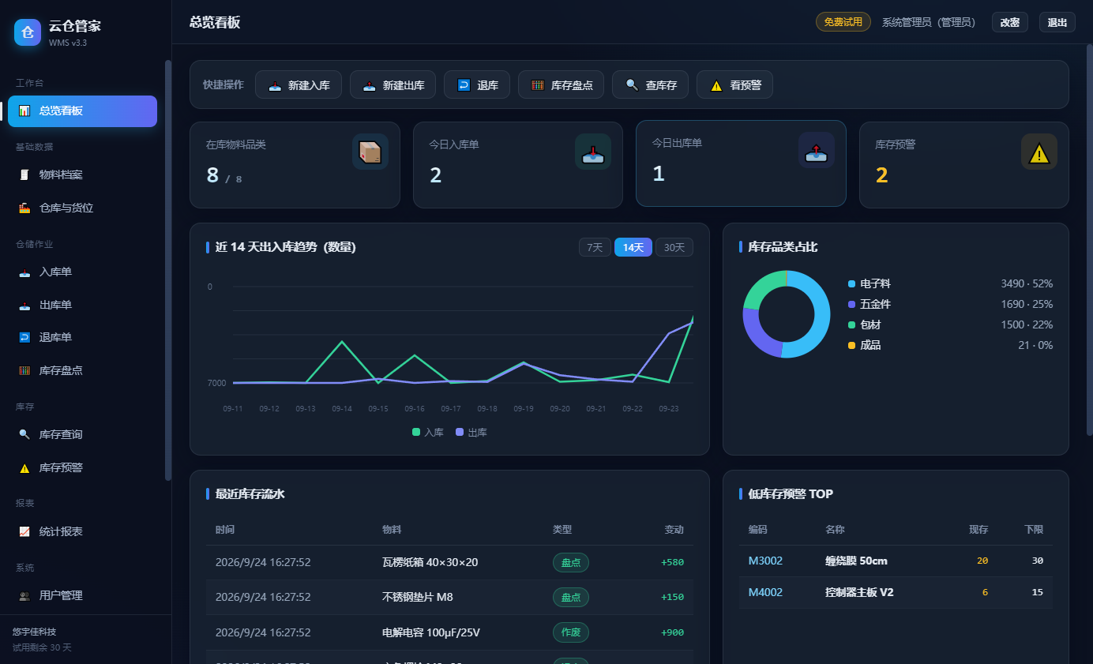
Task: Select 库存查询 in the sidebar
Action: (83, 435)
